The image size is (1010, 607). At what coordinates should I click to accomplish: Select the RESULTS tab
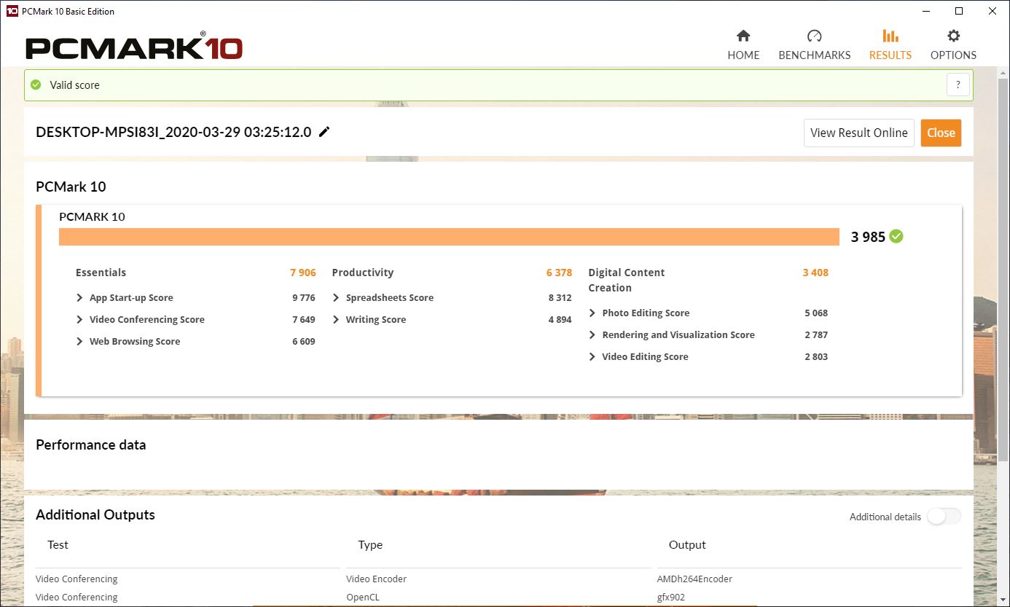890,44
